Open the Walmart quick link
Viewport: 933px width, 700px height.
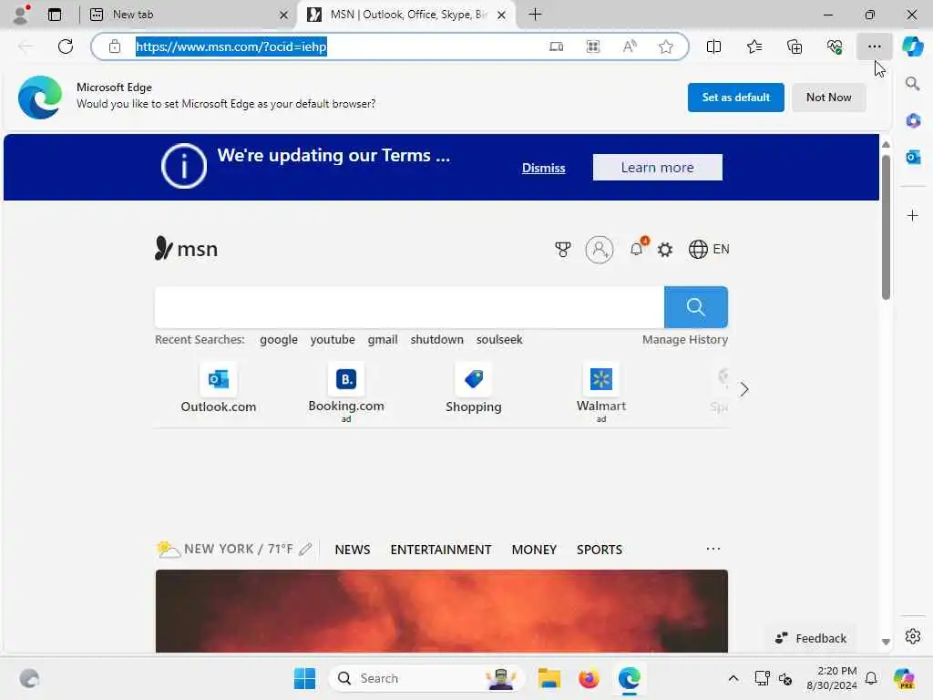coord(601,392)
